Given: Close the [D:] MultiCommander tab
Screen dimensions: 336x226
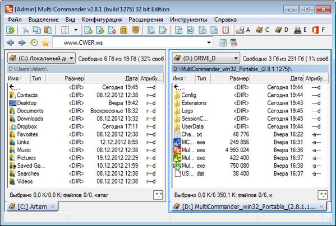Looking at the screenshot, I should pyautogui.click(x=321, y=206).
